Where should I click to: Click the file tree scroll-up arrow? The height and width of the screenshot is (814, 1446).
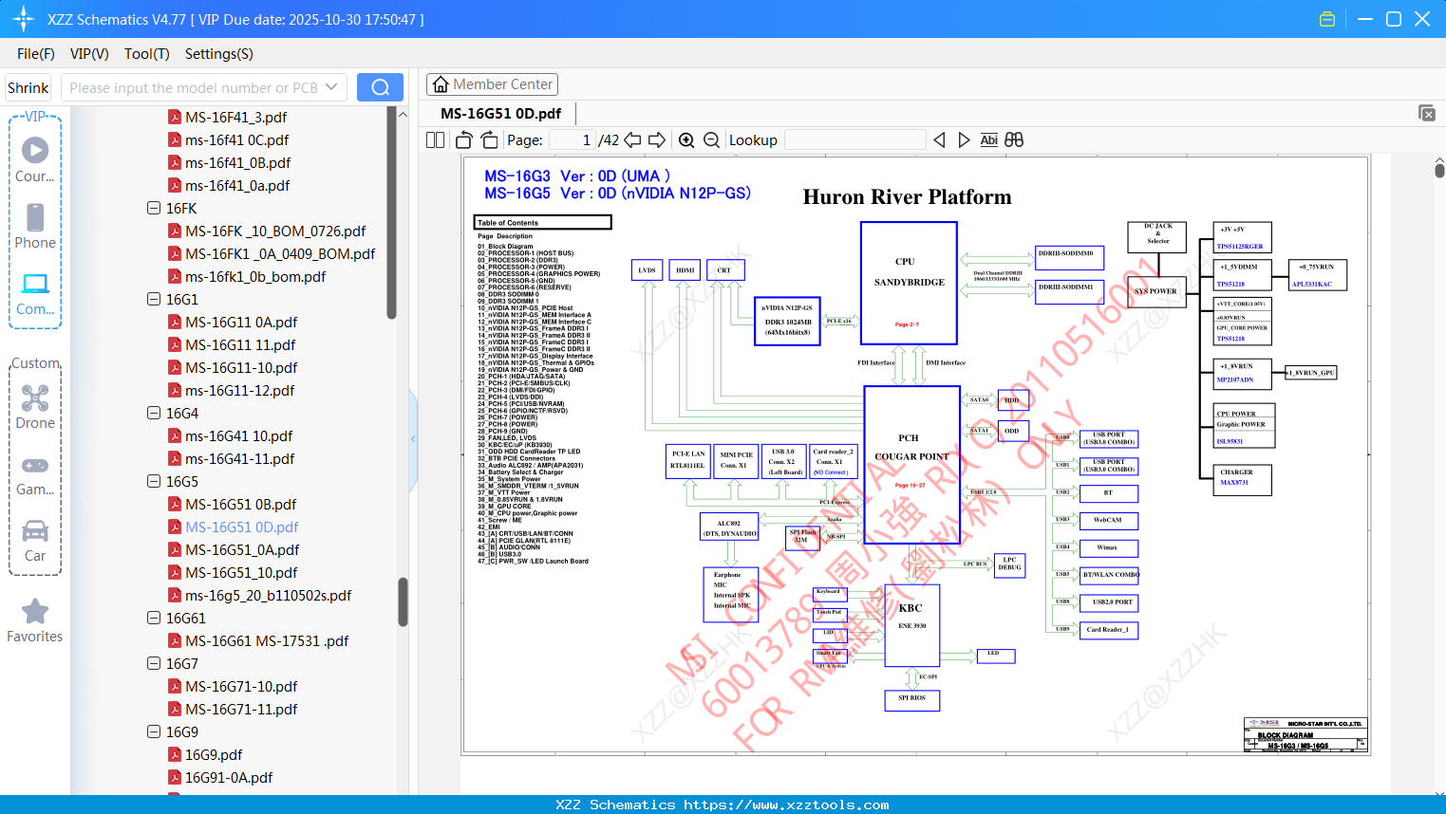[403, 114]
